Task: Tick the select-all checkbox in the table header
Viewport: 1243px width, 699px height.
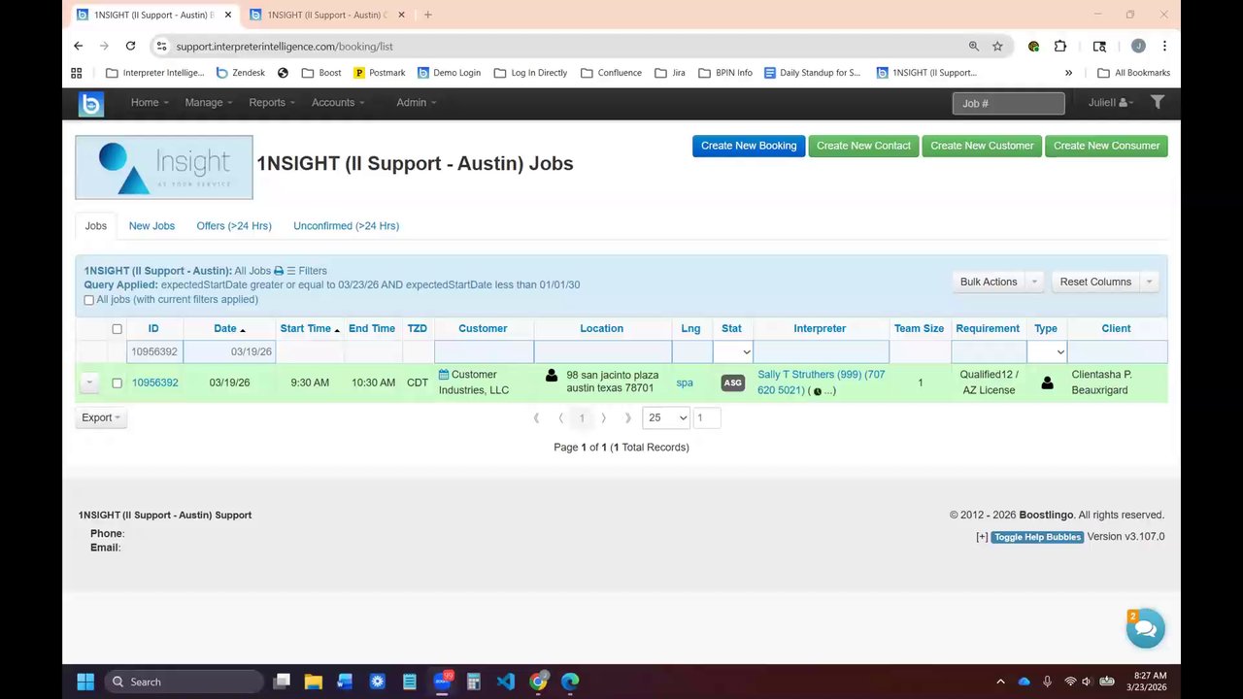Action: [118, 329]
